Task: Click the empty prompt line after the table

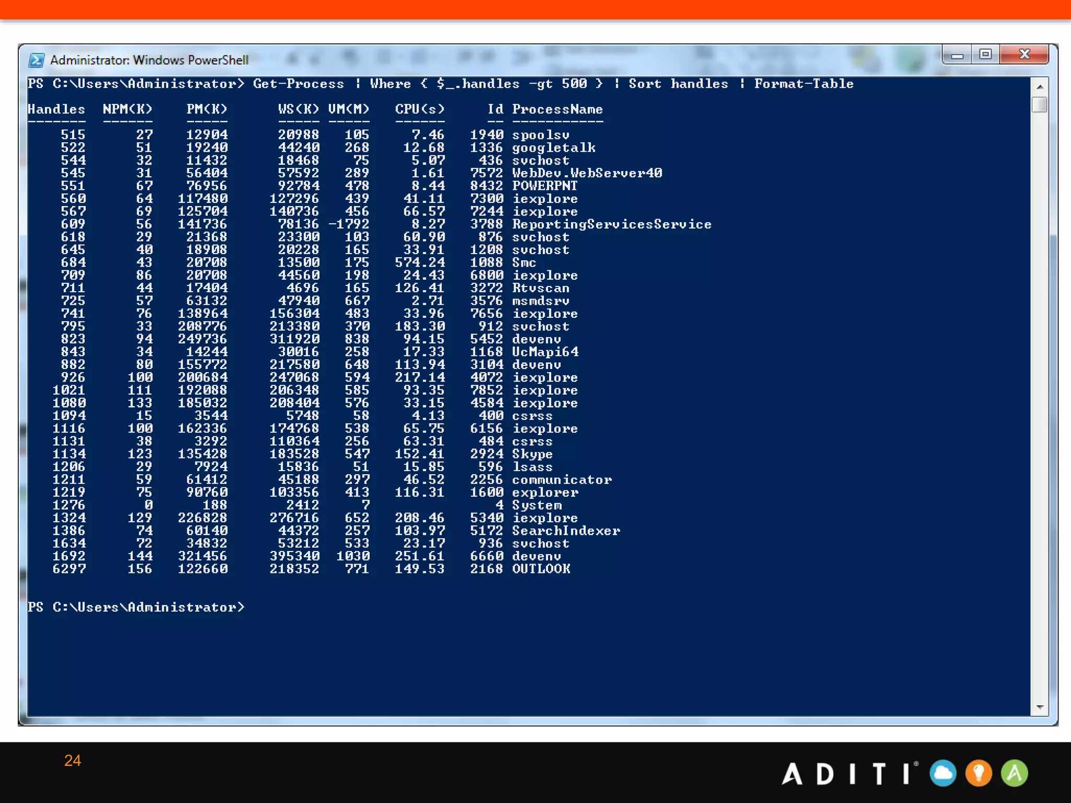Action: [x=136, y=607]
